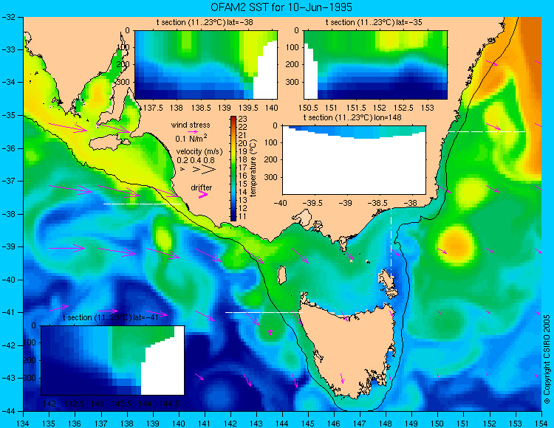Click the 't section (11..23°C) lat=-35' heading
Screen dimensions: 554x428
tap(374, 23)
